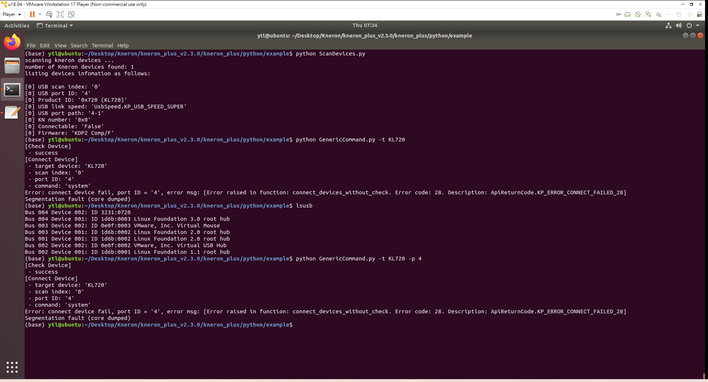Click the network adapter device icon in VMware

click(x=648, y=14)
